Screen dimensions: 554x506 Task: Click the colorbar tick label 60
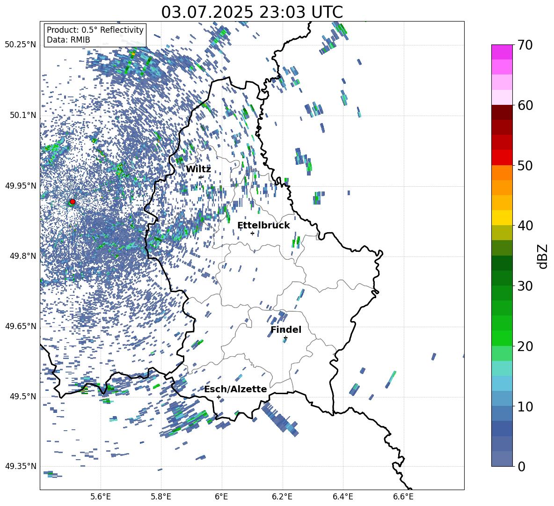click(525, 105)
